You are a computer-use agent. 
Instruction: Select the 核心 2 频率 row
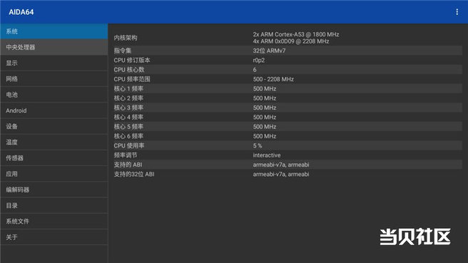pyautogui.click(x=288, y=98)
